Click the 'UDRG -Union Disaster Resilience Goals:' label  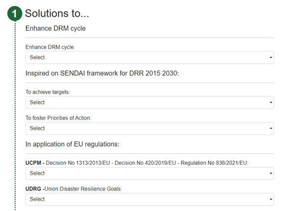point(74,189)
